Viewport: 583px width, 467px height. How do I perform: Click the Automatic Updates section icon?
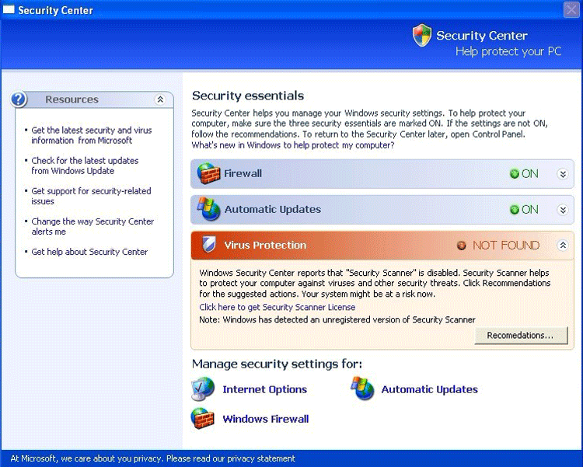(208, 209)
